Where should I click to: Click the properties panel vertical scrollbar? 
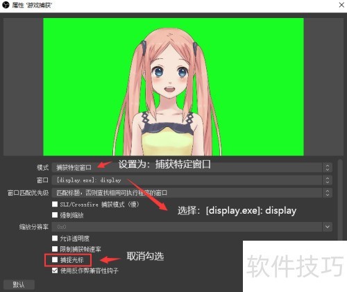[x=340, y=200]
